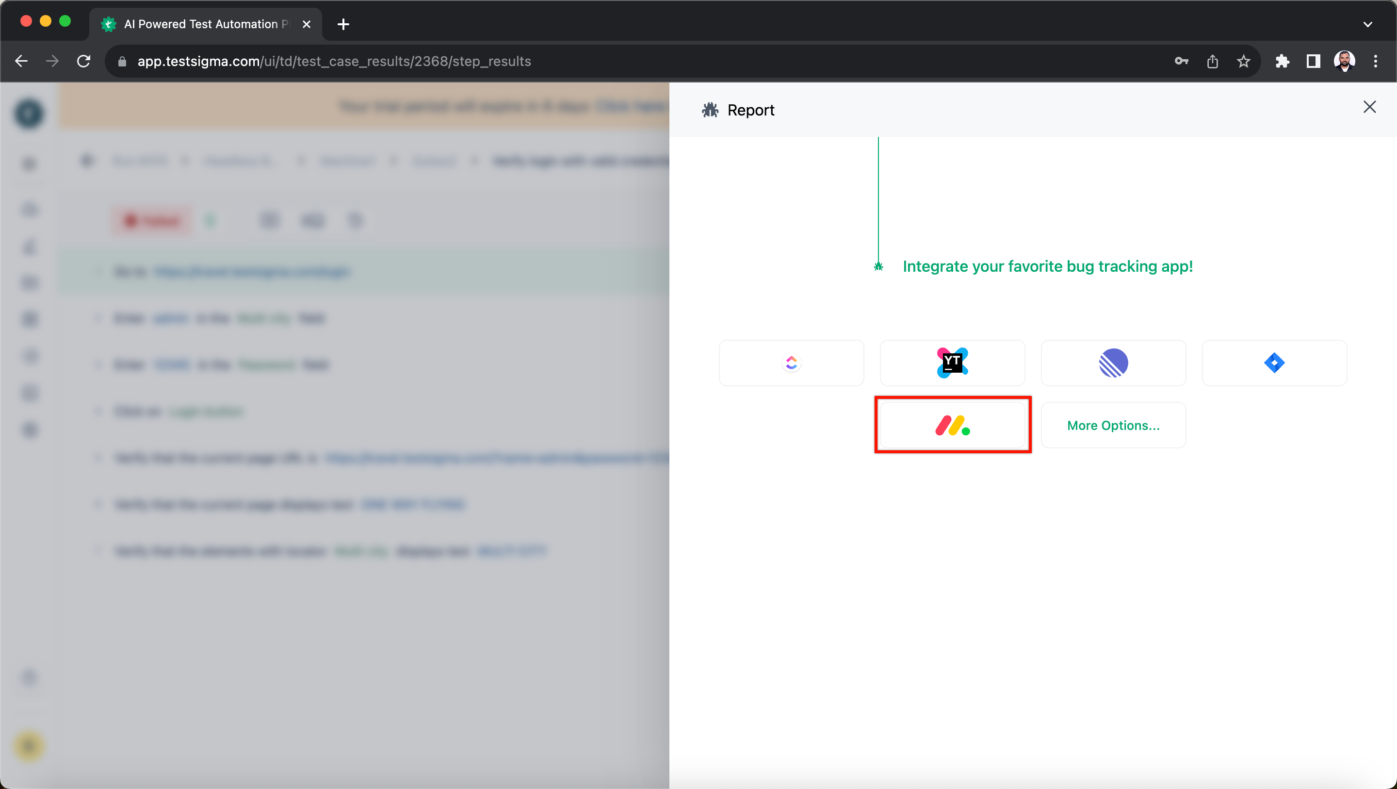The image size is (1397, 789).
Task: Open saved passwords key icon
Action: (1181, 61)
